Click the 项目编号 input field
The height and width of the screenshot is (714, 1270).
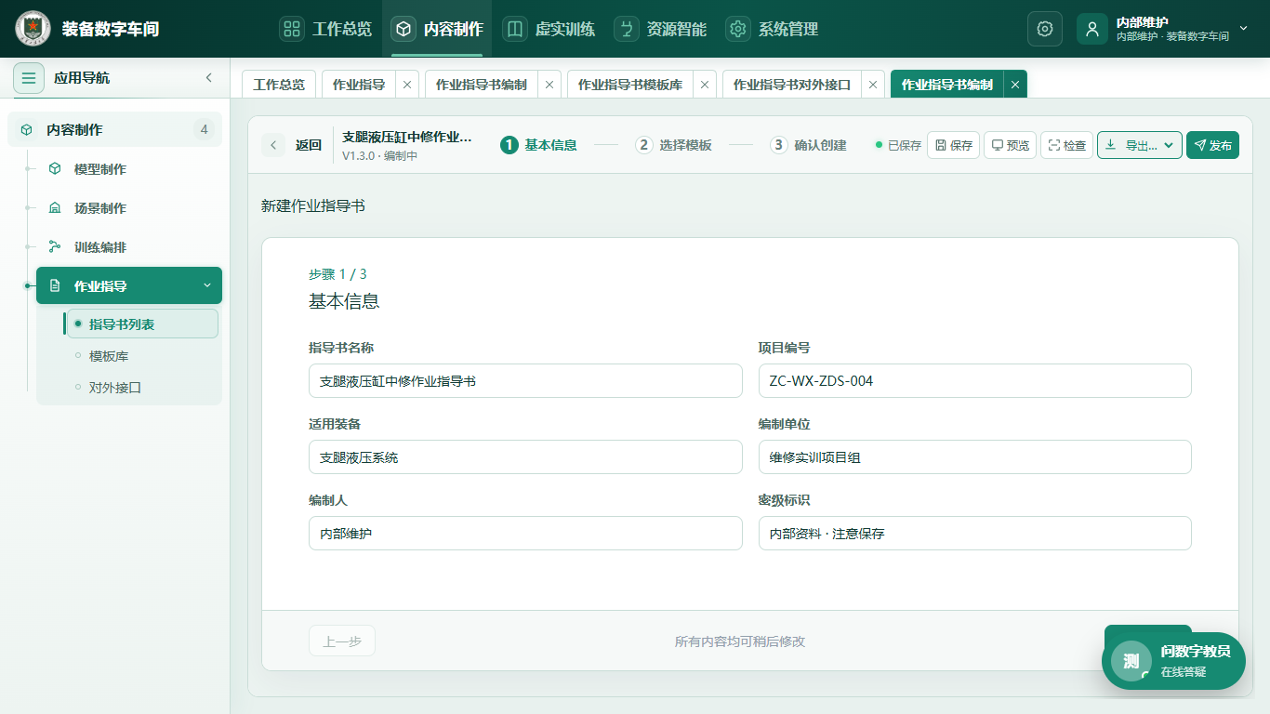coord(974,381)
